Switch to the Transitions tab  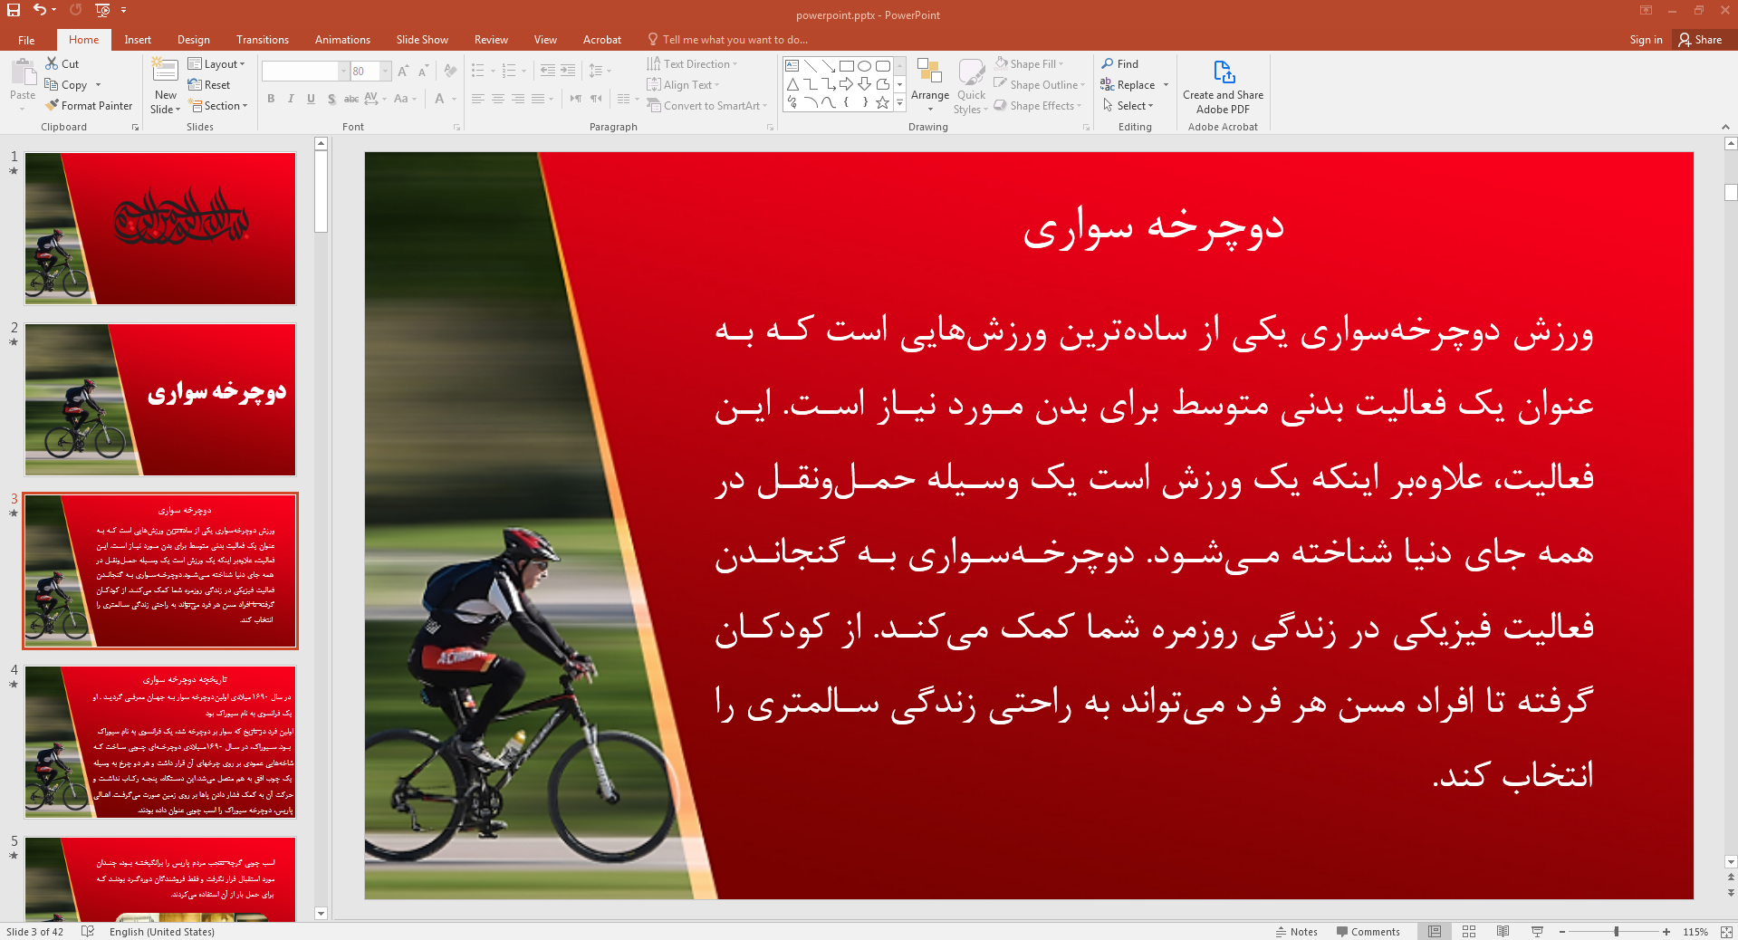[263, 40]
